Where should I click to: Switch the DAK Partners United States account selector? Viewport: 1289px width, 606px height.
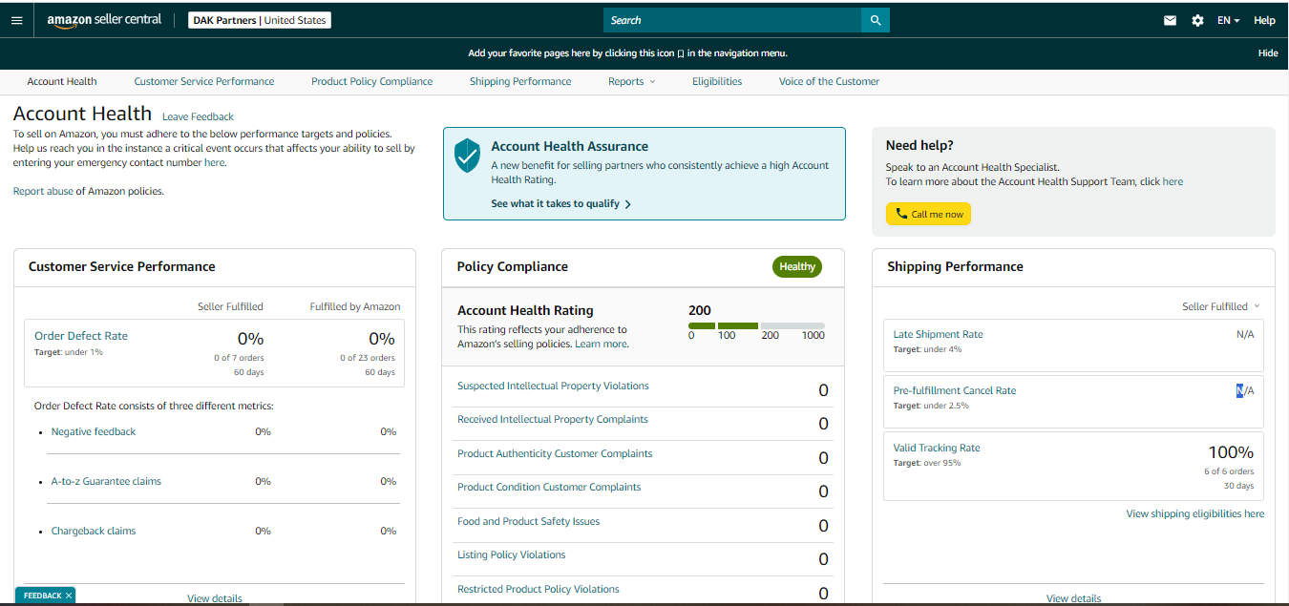pos(259,20)
